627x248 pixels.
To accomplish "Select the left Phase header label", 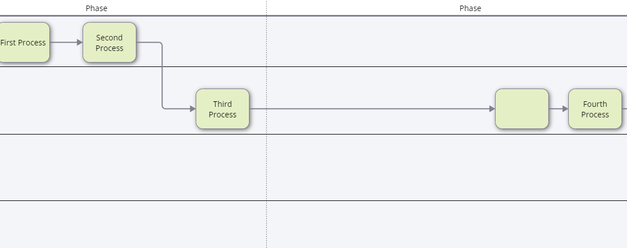I will pos(96,8).
